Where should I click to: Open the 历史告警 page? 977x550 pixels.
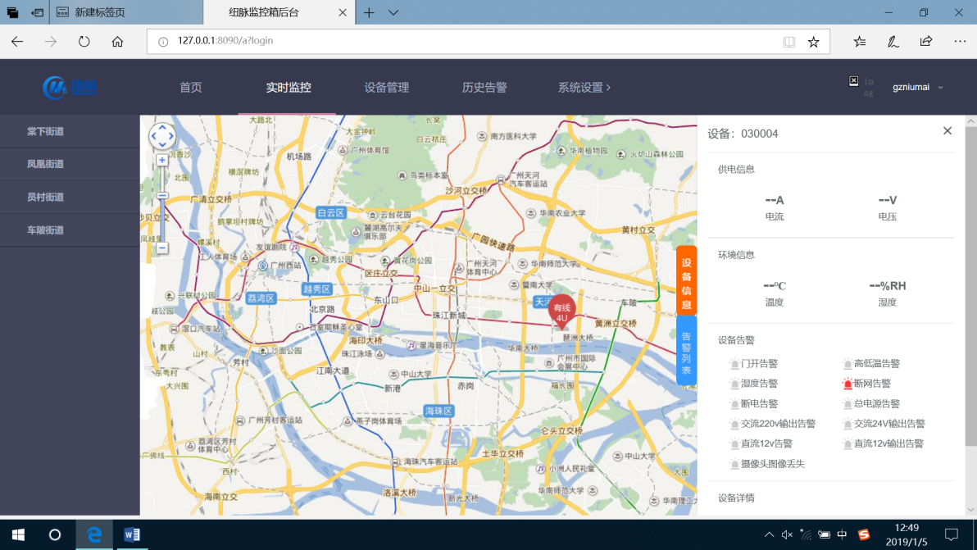point(484,87)
